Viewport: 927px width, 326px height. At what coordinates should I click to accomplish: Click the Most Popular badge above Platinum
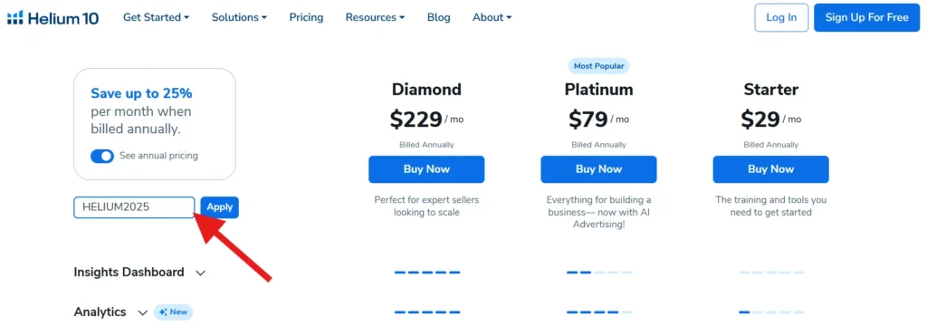pos(598,66)
